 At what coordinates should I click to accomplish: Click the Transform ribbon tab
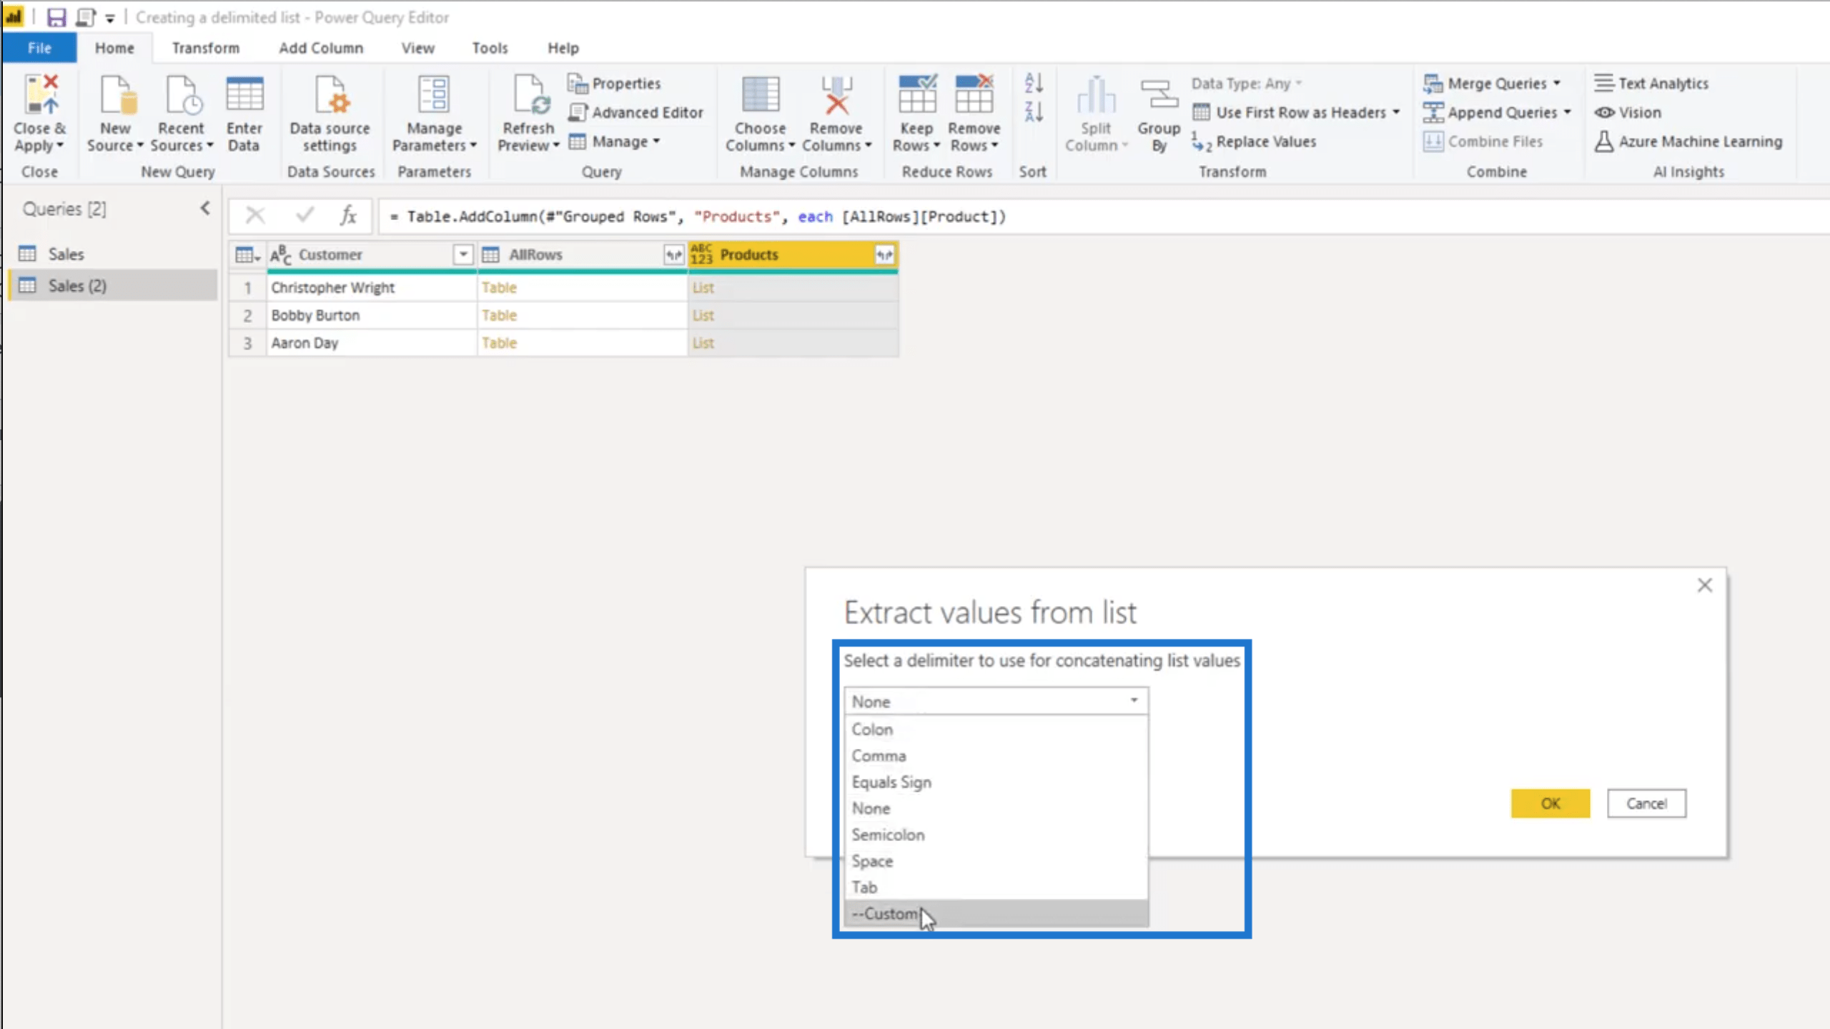click(x=205, y=46)
